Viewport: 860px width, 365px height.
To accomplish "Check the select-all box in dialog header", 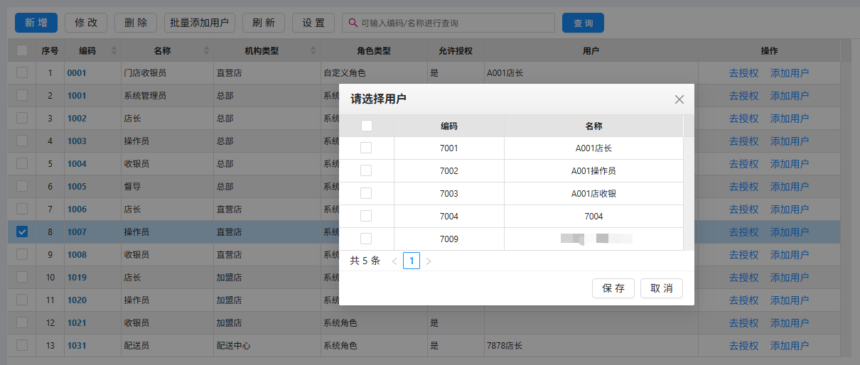I will [x=367, y=126].
